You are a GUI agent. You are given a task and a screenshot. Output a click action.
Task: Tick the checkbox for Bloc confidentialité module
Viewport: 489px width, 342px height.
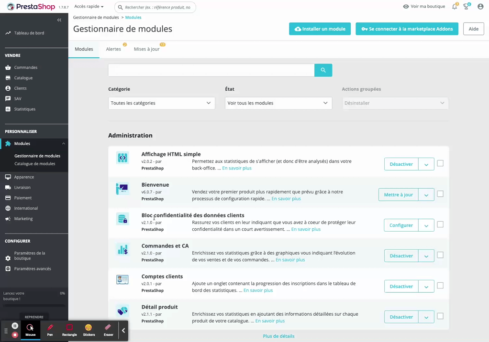440,224
